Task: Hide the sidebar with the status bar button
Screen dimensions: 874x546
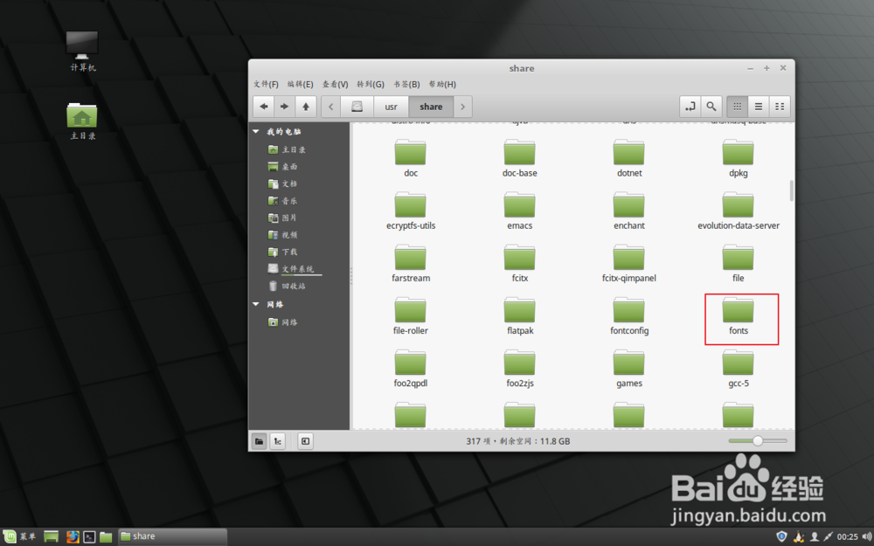Action: 305,441
